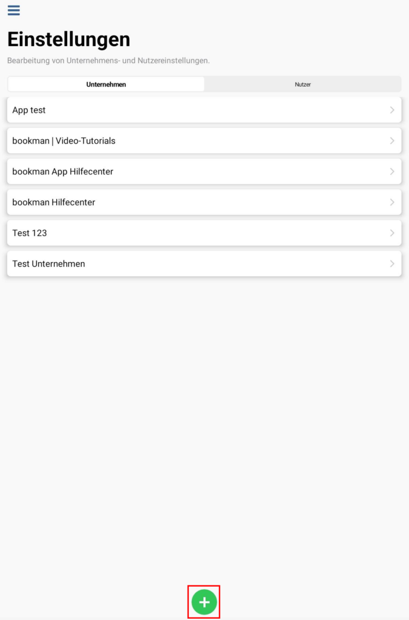Switch to the Unternehmen tab
The width and height of the screenshot is (409, 620).
[106, 84]
